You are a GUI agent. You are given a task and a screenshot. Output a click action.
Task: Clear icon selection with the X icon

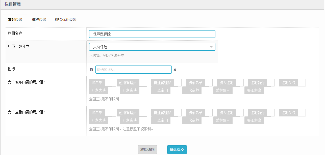point(175,70)
